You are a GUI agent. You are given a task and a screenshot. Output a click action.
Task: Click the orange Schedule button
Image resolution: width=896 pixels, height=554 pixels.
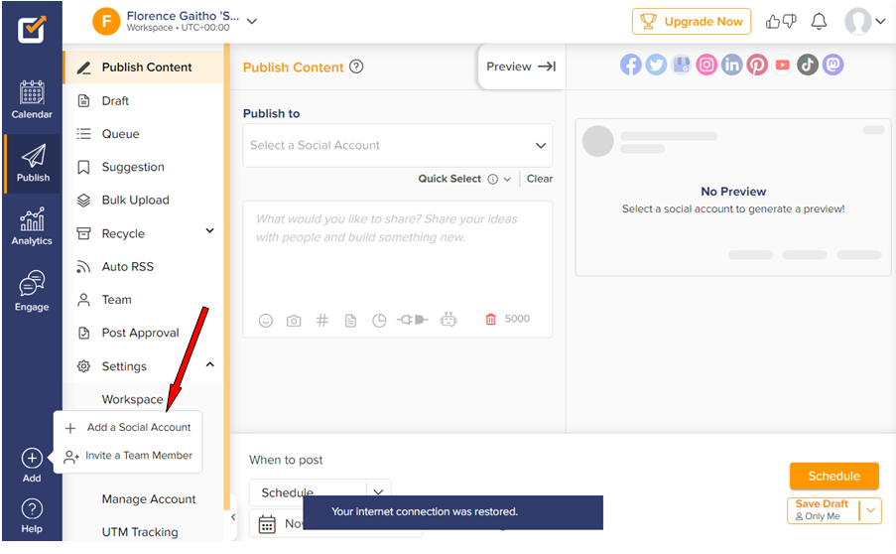click(x=833, y=476)
